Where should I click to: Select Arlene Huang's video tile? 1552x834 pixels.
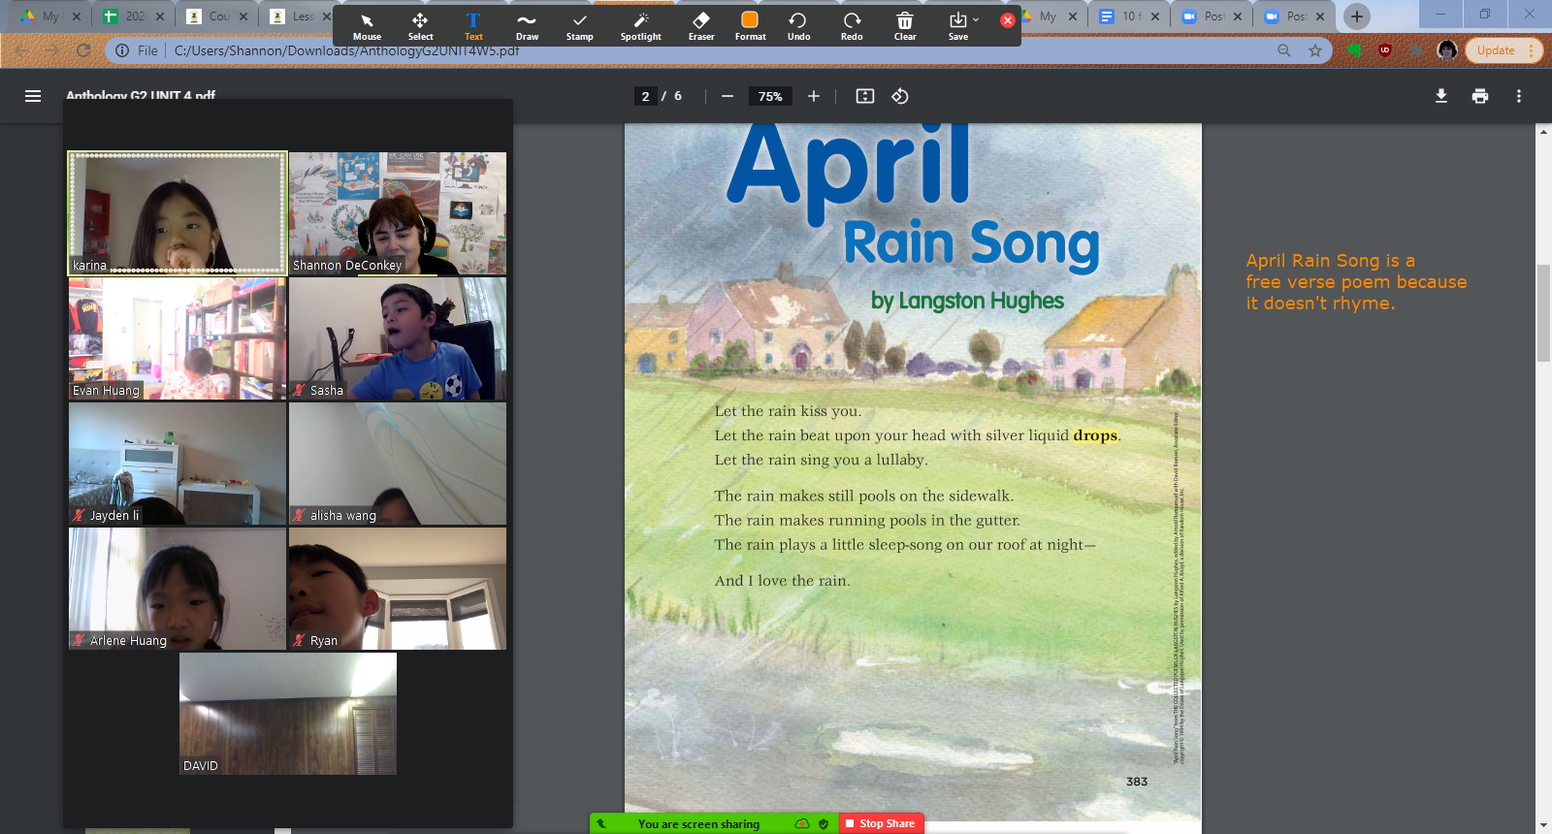pyautogui.click(x=178, y=589)
